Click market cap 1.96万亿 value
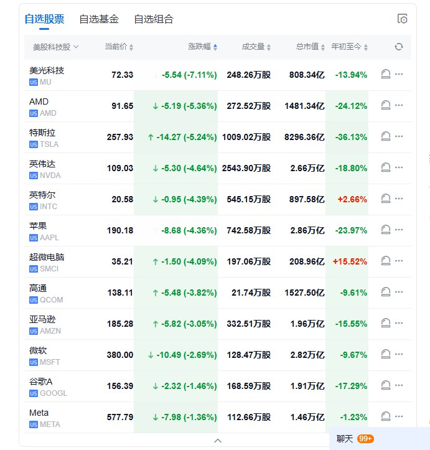The width and height of the screenshot is (430, 450). point(307,324)
